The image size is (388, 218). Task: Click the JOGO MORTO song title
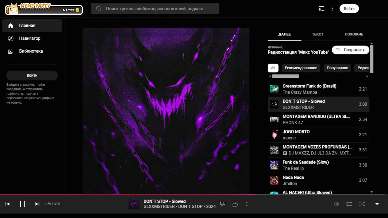point(296,132)
